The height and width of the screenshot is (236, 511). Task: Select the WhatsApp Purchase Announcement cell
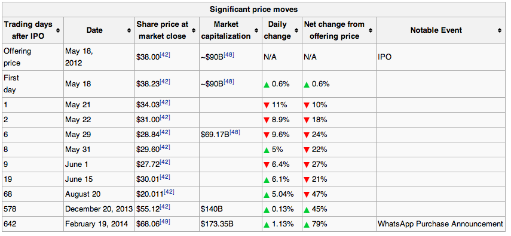click(440, 224)
